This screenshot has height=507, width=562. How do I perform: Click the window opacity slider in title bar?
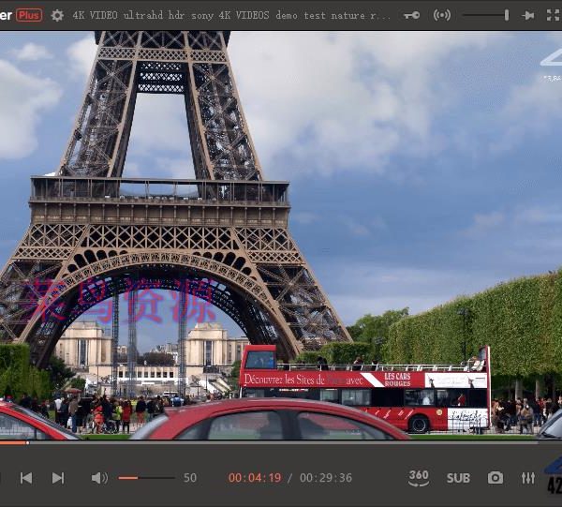pos(485,15)
